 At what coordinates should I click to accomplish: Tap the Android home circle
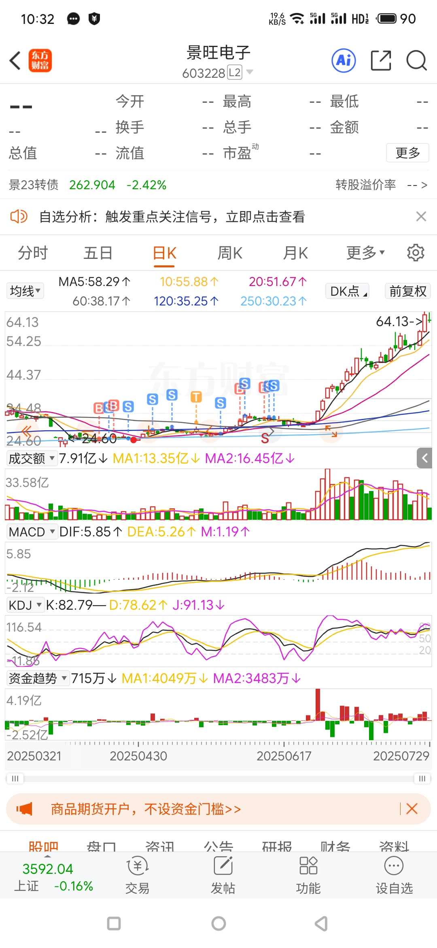(218, 924)
